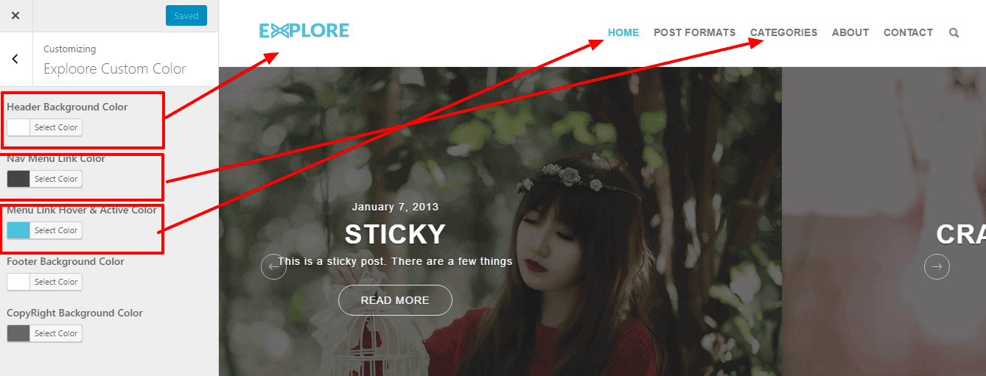Go to the CONTACT menu item
This screenshot has height=376, width=986.
coord(908,32)
